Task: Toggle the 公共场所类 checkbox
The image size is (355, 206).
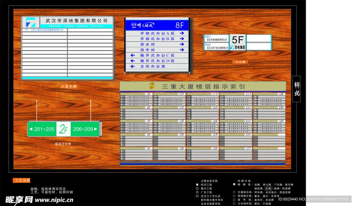Action: pos(234,204)
